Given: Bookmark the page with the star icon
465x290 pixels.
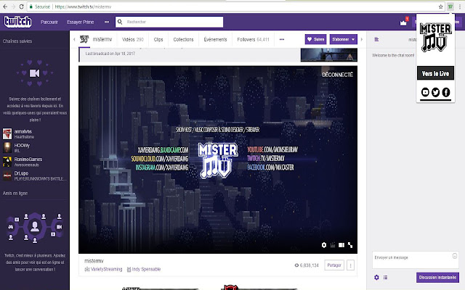Looking at the screenshot, I should (x=441, y=7).
